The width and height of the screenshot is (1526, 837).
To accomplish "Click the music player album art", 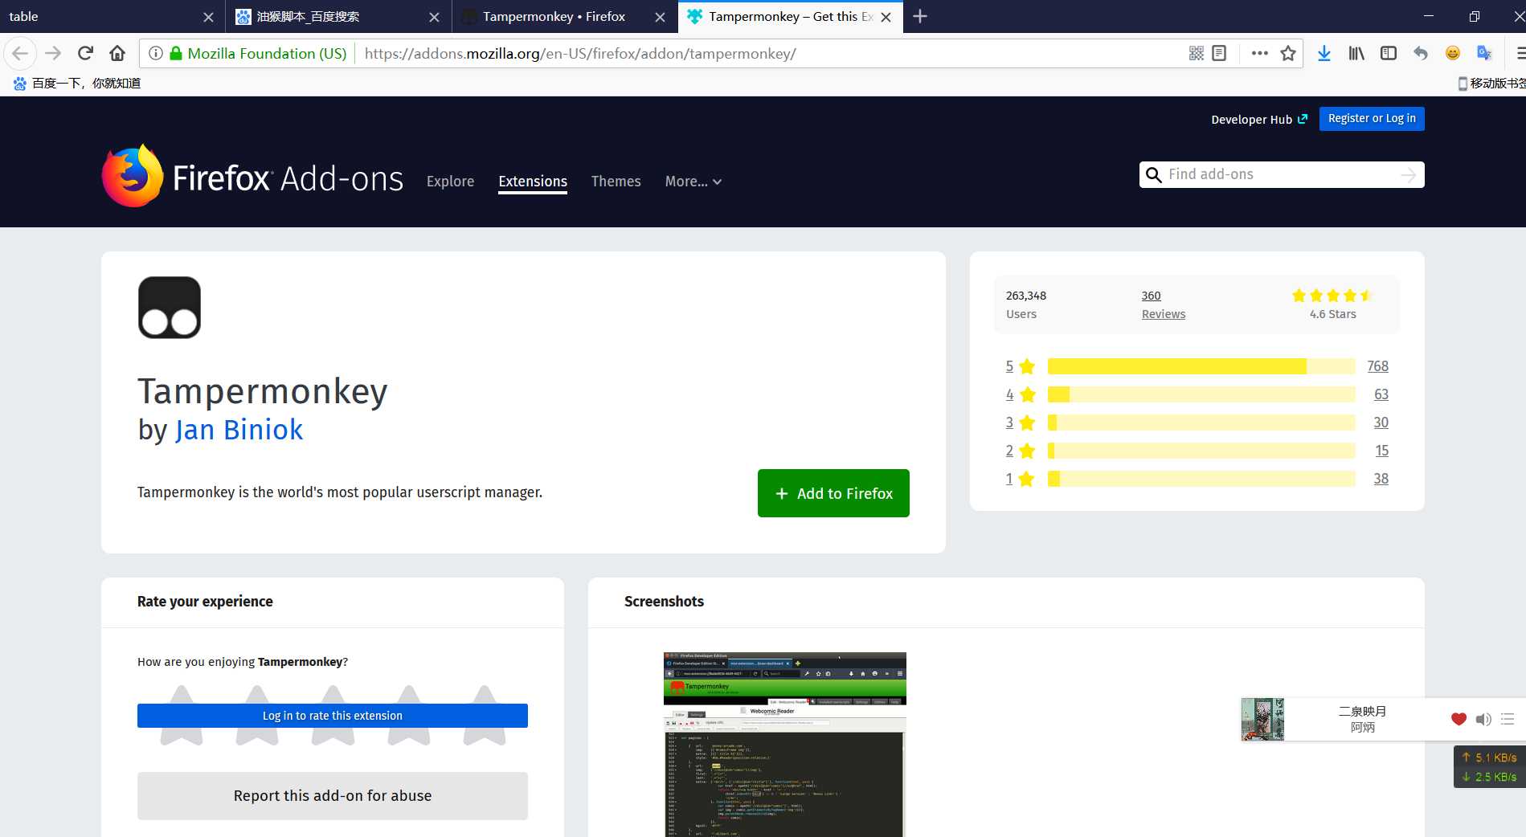I will pos(1262,719).
